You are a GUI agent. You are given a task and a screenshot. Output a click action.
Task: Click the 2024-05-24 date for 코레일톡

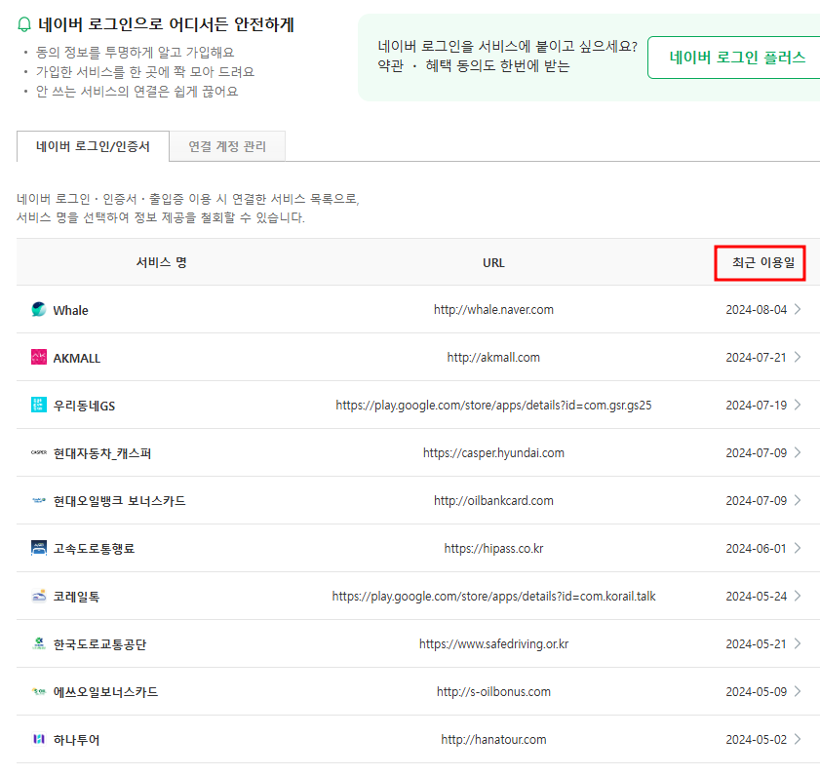(x=757, y=596)
